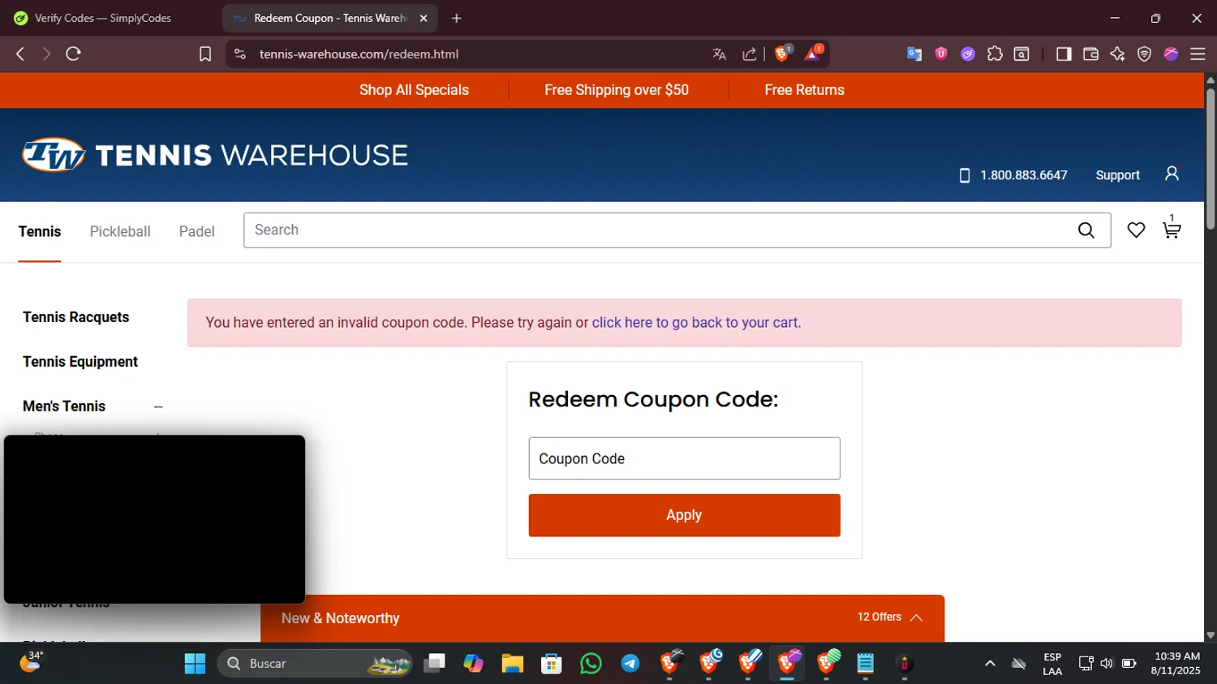Image resolution: width=1217 pixels, height=684 pixels.
Task: Click Free Shipping over $50 link
Action: tap(617, 90)
